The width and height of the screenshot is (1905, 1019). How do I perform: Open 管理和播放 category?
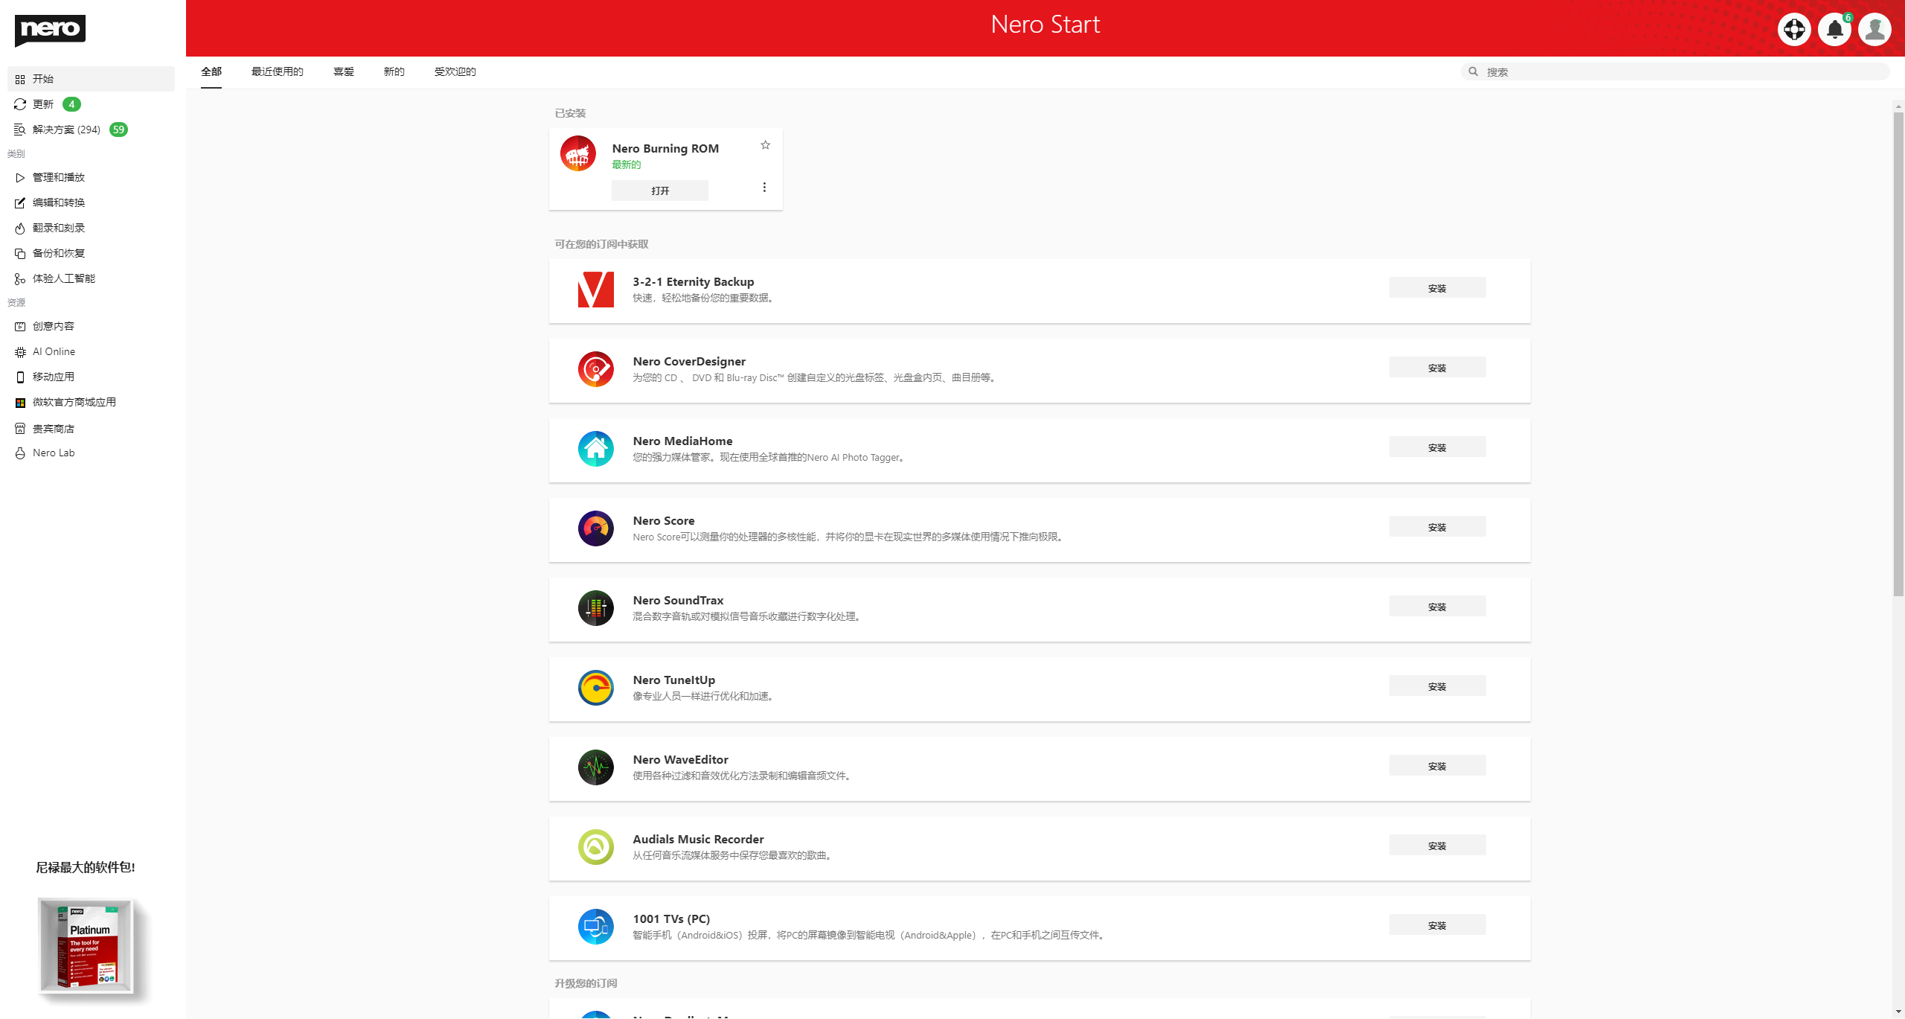(91, 177)
